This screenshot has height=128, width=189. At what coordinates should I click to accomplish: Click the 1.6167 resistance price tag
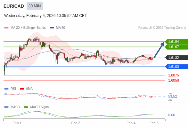point(177,47)
